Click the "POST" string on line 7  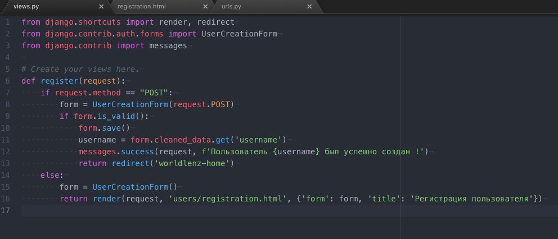(154, 93)
